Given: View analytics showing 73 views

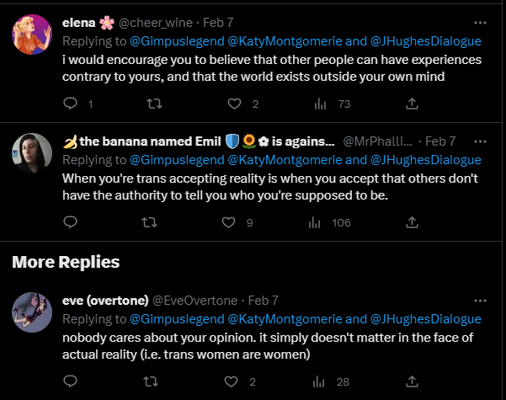Looking at the screenshot, I should (319, 104).
